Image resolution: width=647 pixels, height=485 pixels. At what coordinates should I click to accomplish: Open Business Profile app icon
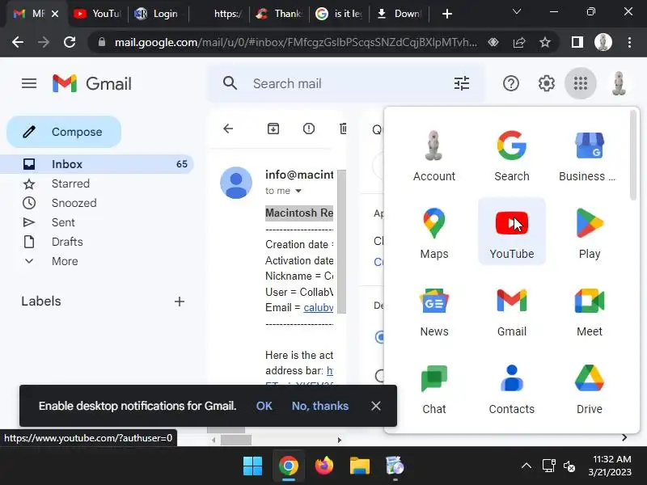(x=590, y=154)
